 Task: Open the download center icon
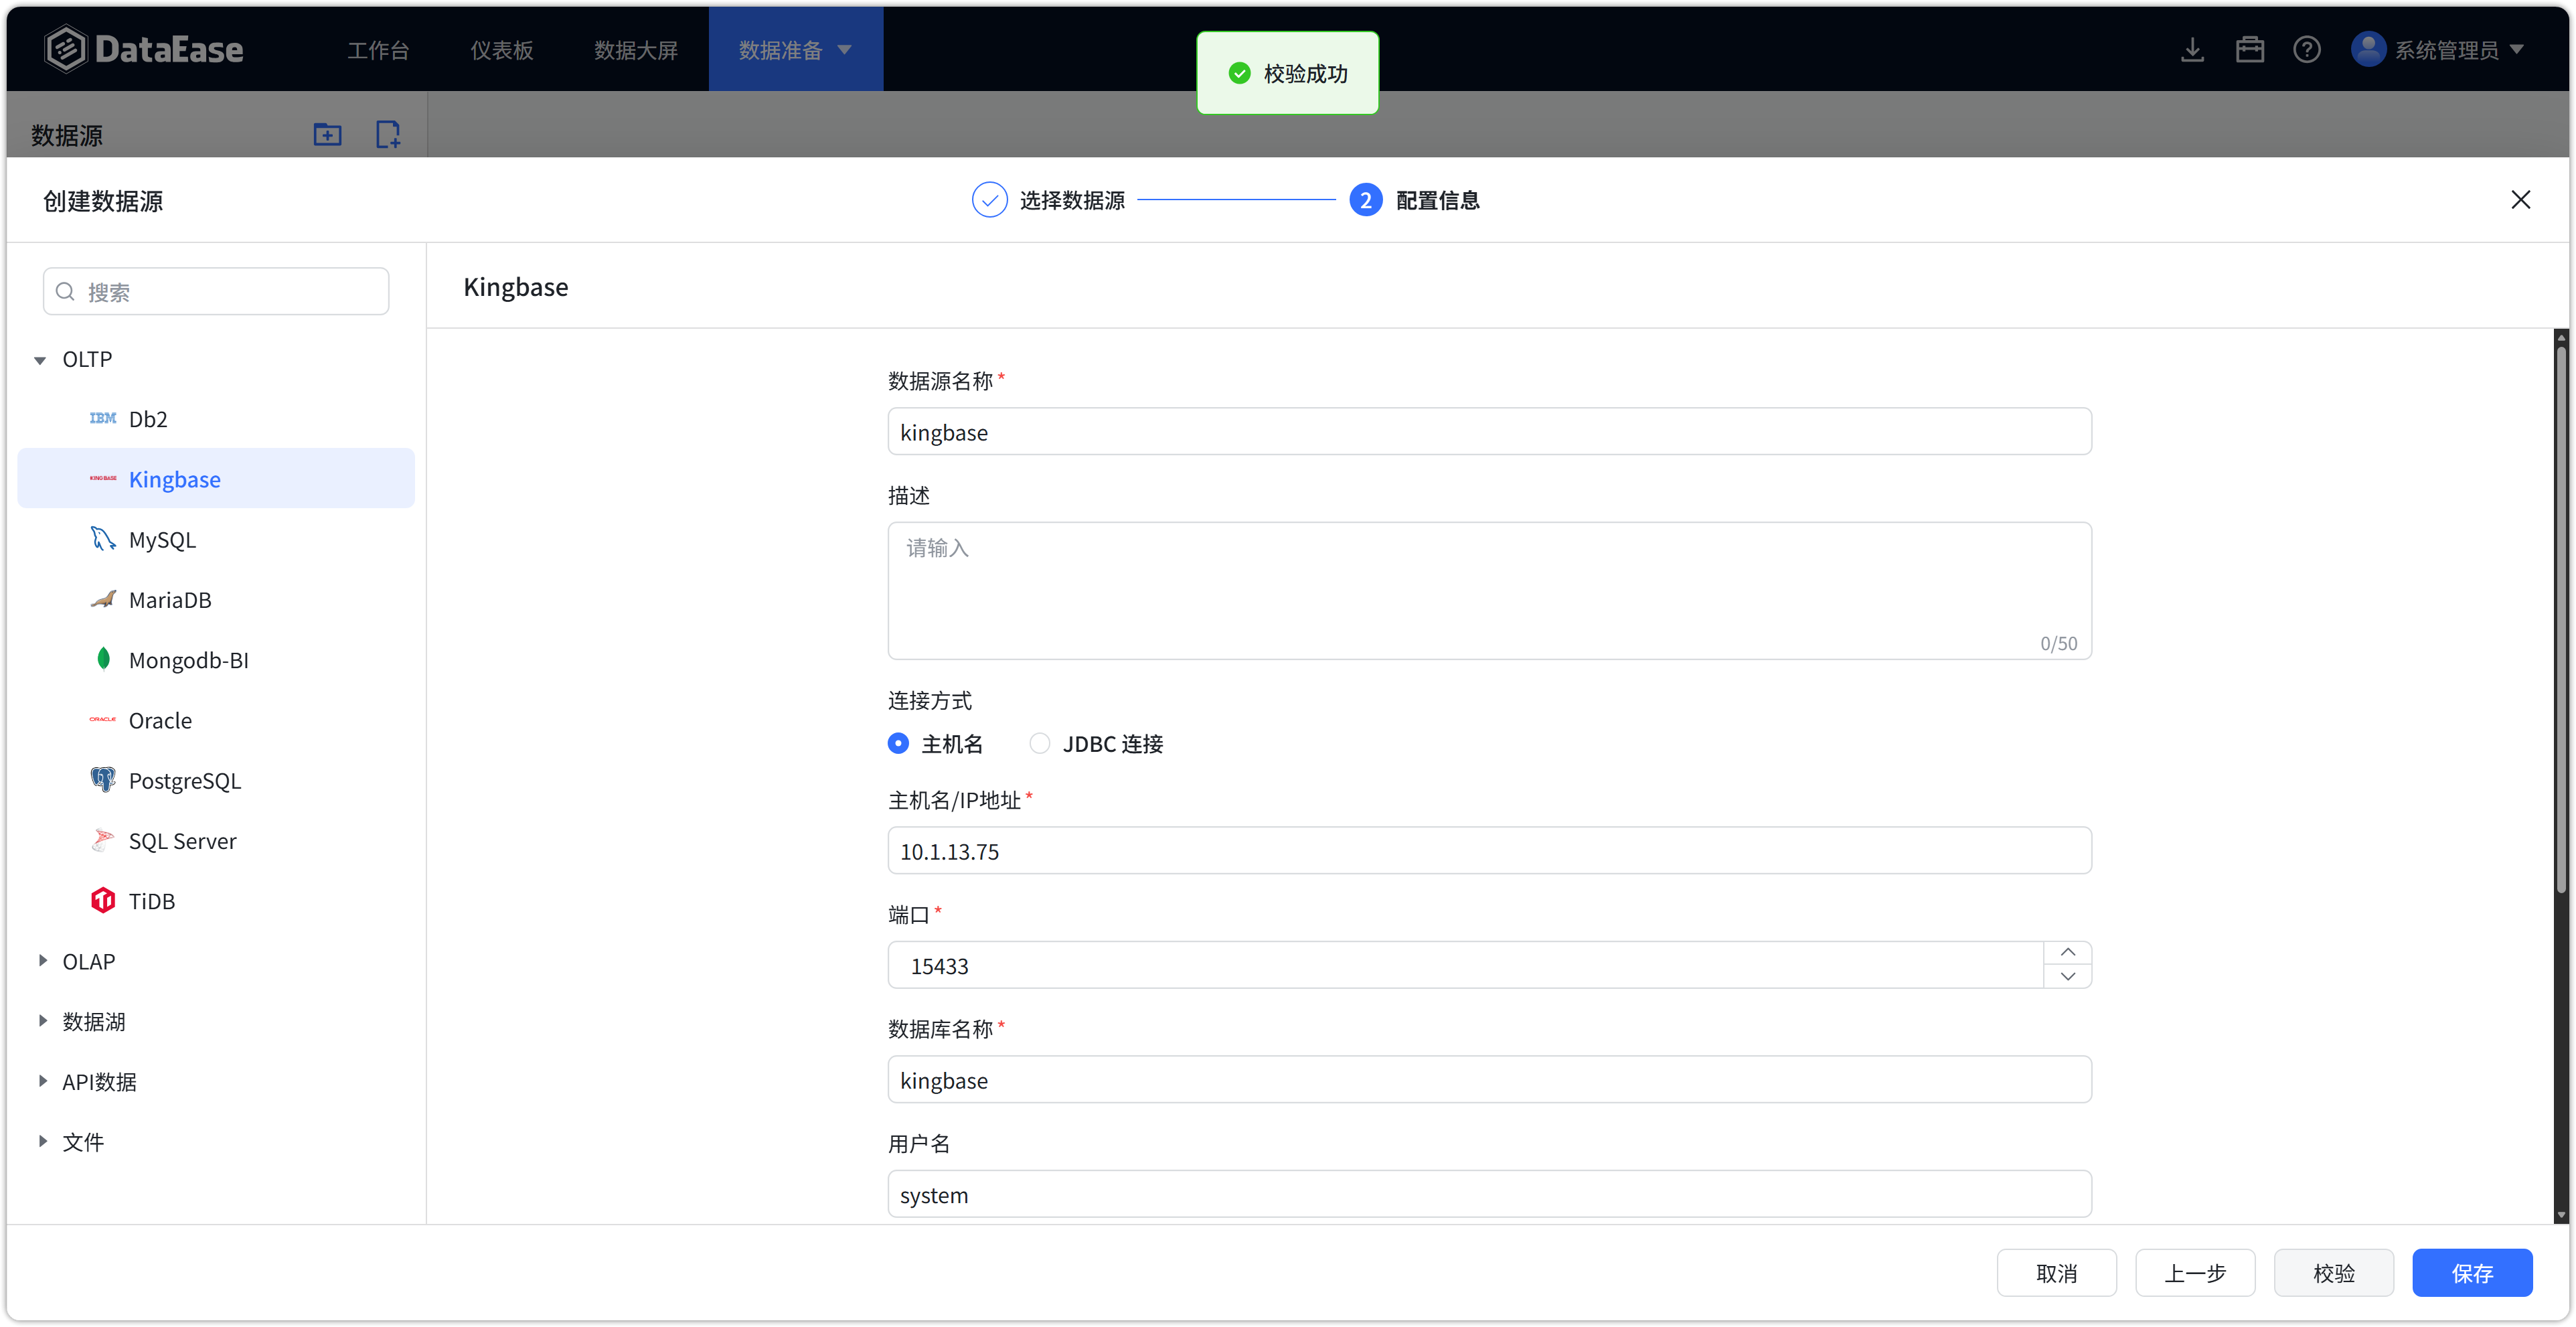[2192, 49]
